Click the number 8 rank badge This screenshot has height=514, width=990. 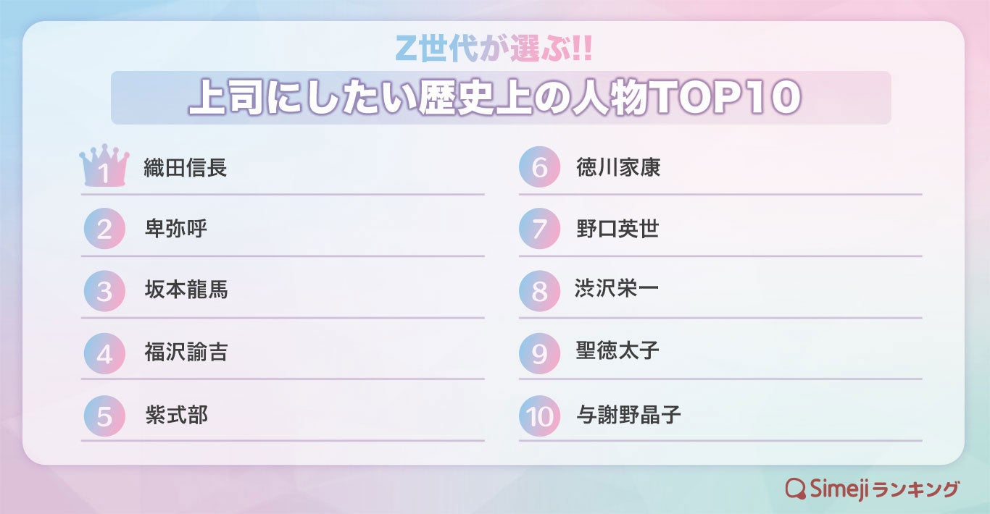pyautogui.click(x=539, y=291)
